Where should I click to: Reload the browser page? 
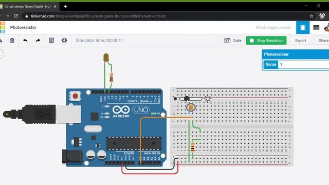pyautogui.click(x=16, y=16)
